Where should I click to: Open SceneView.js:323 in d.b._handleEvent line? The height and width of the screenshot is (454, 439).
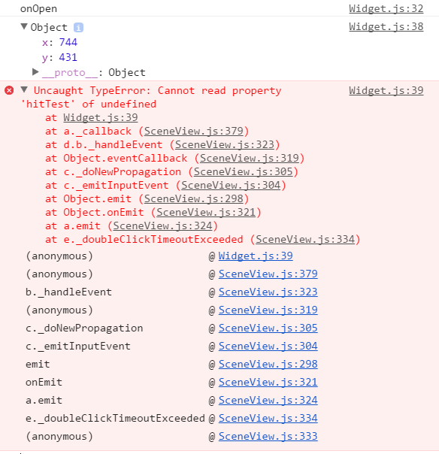[225, 145]
